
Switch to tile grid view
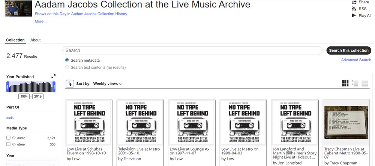click(x=345, y=83)
